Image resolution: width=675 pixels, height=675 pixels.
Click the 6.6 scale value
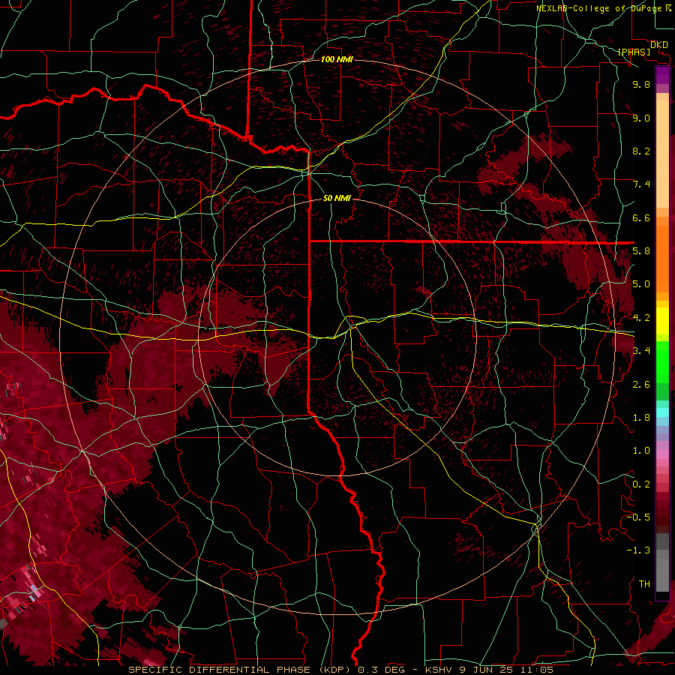click(x=641, y=217)
